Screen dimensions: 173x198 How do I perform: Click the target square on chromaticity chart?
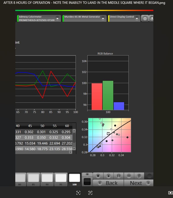pos(108,134)
